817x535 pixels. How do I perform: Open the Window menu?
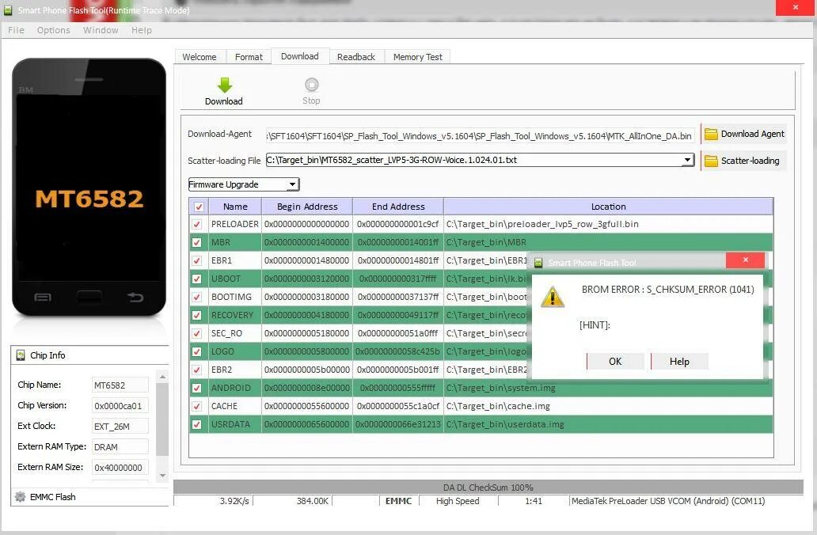tap(101, 30)
